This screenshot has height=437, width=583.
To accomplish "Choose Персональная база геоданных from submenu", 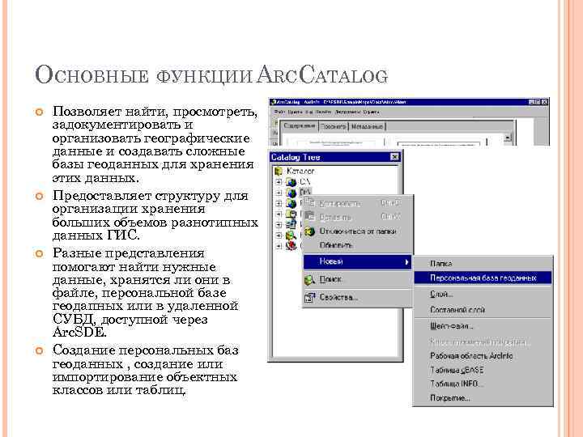I will pos(483,278).
